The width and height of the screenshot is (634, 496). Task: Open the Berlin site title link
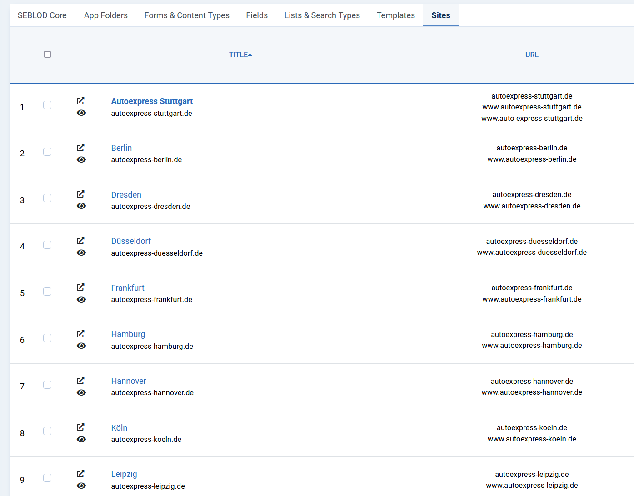pyautogui.click(x=121, y=148)
